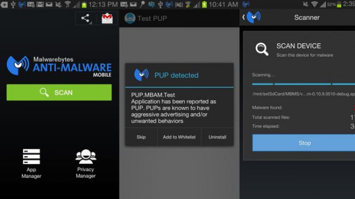Tap the Malwarebytes Anti-Malware Mobile logo

59,66
